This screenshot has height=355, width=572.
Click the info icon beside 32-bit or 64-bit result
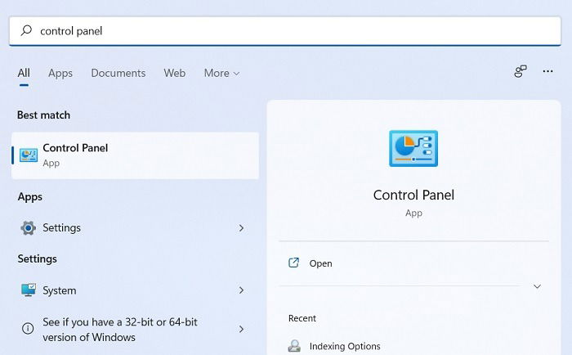tap(28, 329)
